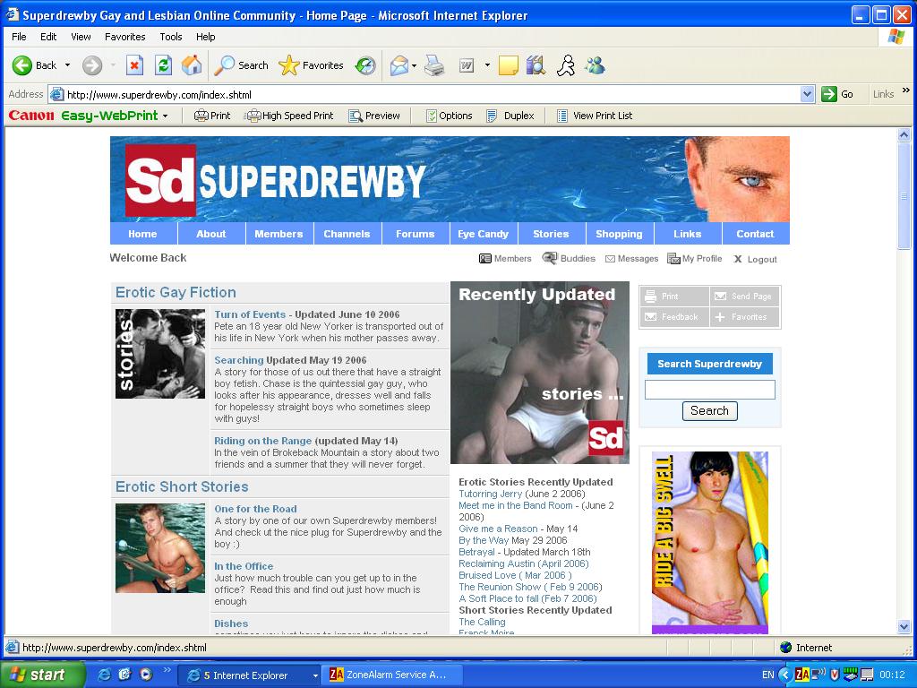917x688 pixels.
Task: Open the Shopping site tab
Action: pyautogui.click(x=620, y=234)
